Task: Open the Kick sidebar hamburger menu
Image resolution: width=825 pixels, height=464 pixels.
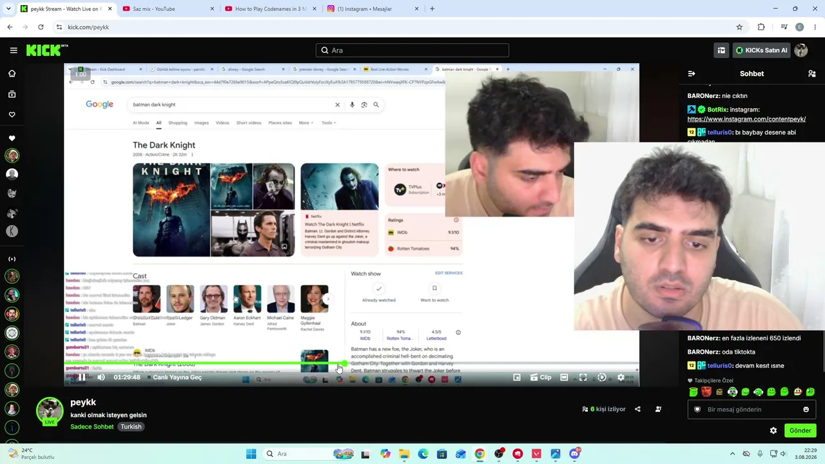Action: click(14, 50)
